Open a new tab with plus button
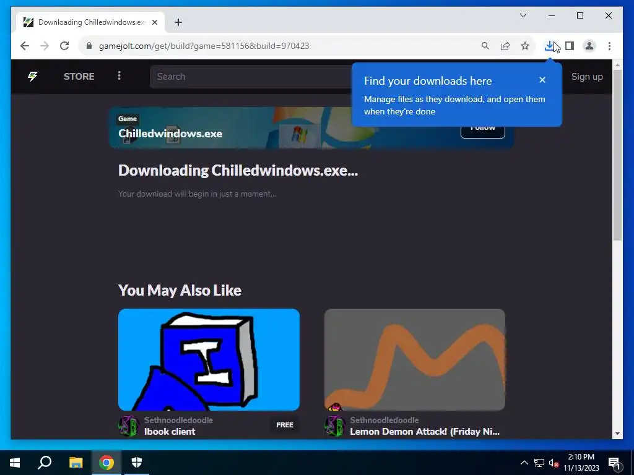The image size is (634, 475). pyautogui.click(x=178, y=22)
